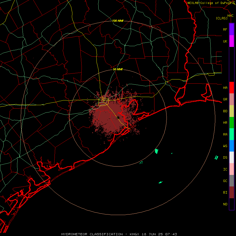Click the DS legend label
Screen dimensions: 236x236
pos(225,158)
